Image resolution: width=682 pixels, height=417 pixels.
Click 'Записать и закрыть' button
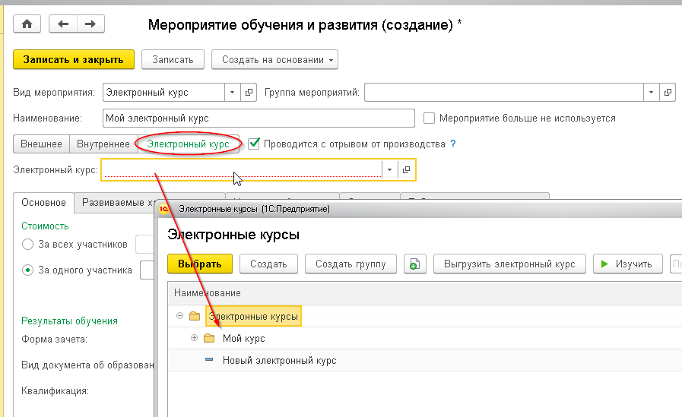point(74,59)
